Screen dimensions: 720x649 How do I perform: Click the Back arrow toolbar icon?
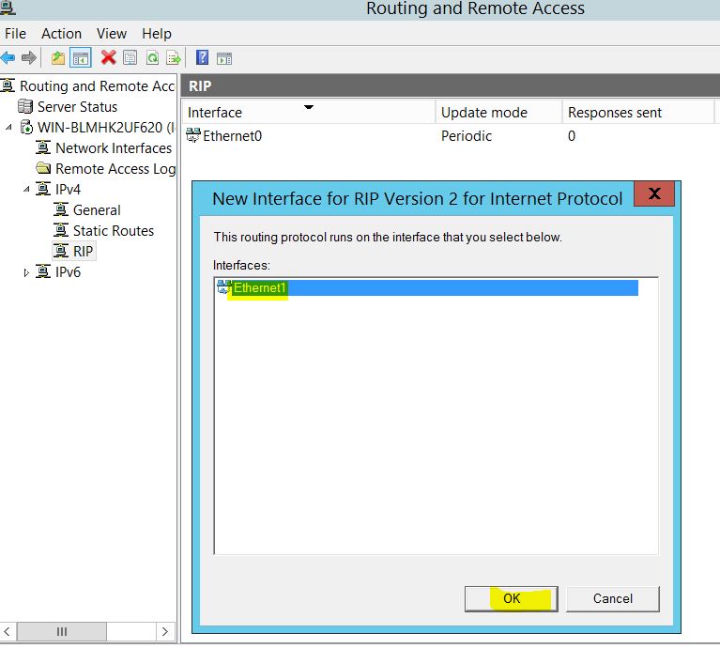tap(8, 58)
